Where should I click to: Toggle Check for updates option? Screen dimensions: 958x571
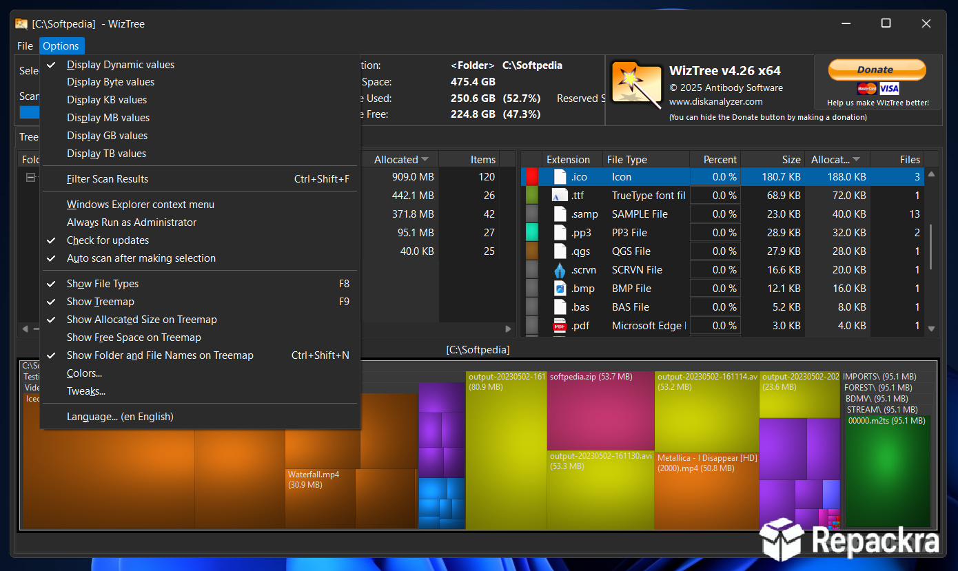[x=200, y=240]
